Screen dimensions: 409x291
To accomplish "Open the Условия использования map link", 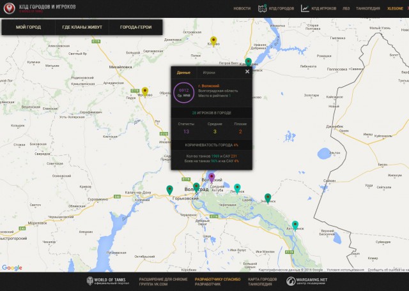I will pos(345,270).
